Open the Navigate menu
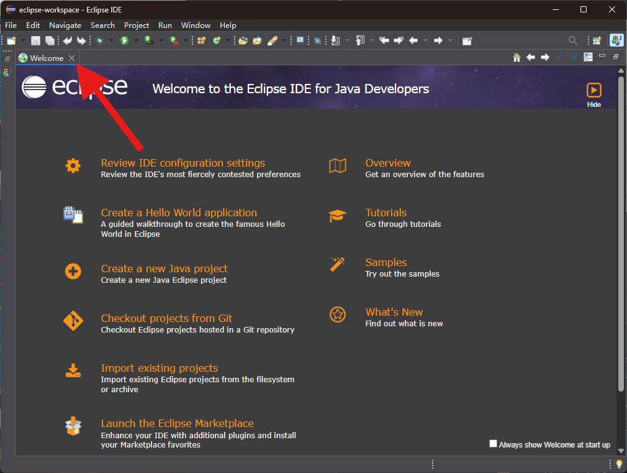 (65, 25)
